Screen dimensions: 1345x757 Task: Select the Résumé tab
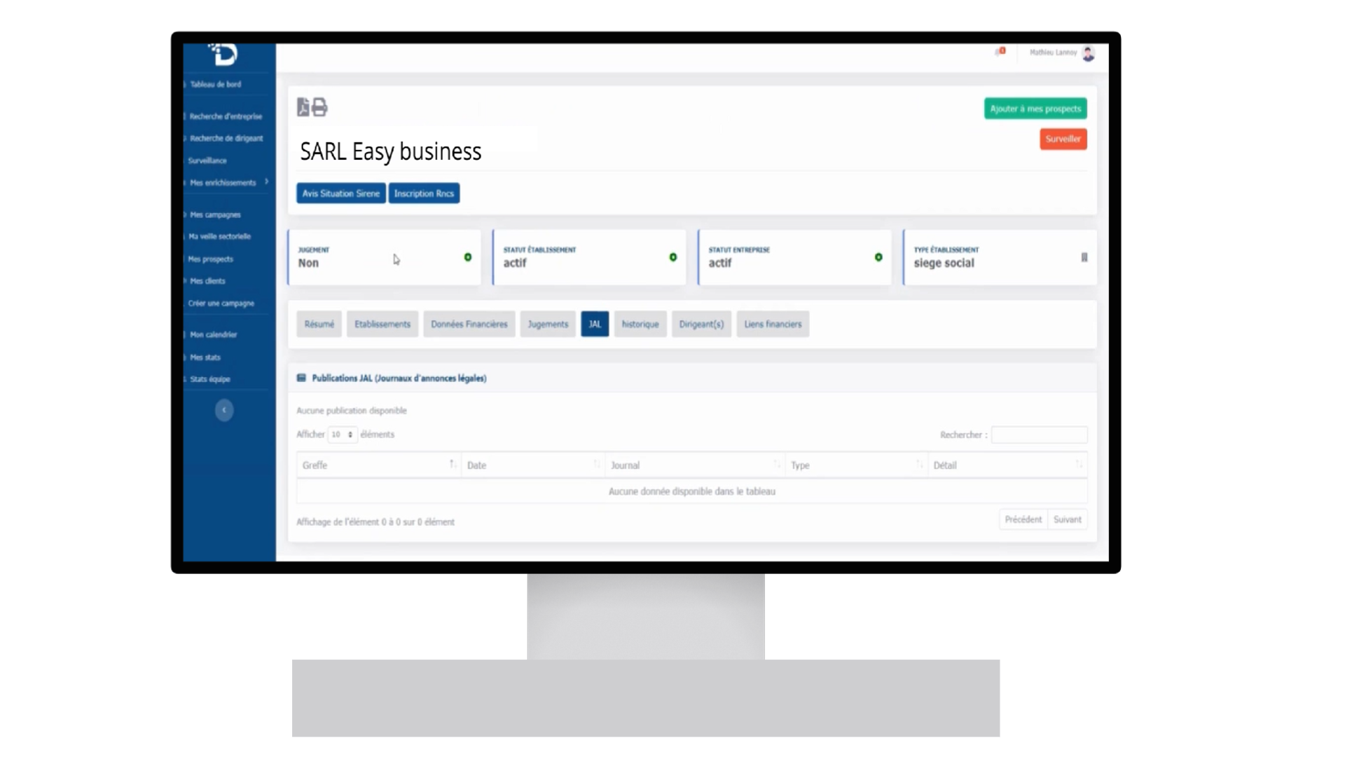319,324
